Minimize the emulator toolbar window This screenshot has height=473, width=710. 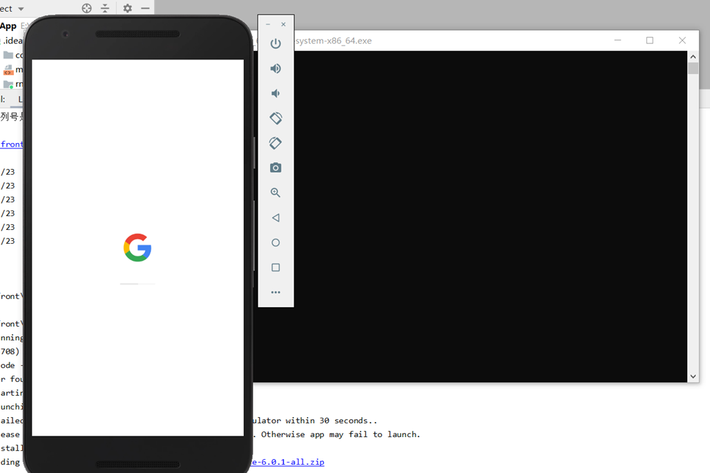point(268,24)
